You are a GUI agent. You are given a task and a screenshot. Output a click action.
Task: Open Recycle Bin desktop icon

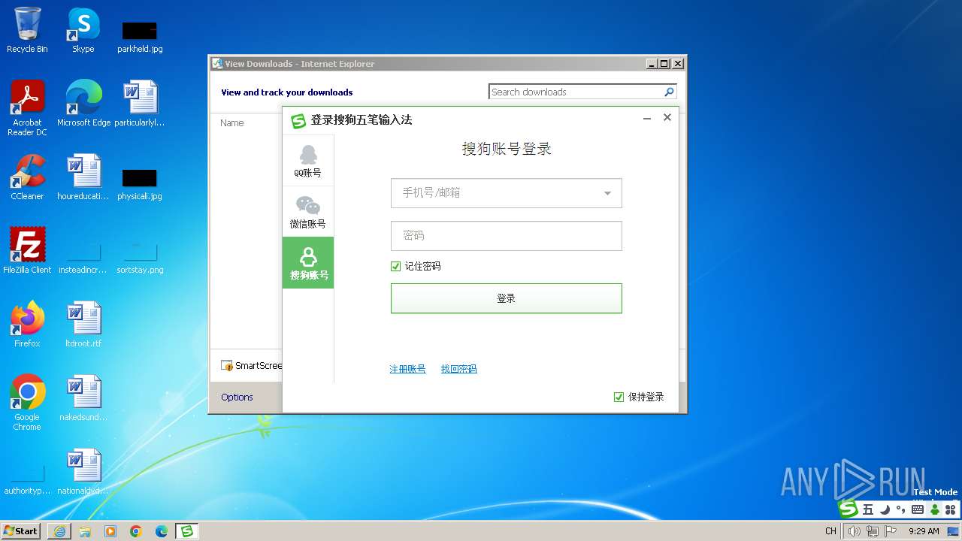27,30
